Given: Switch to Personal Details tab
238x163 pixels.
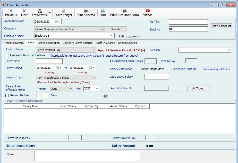Looking at the screenshot, I should tap(14, 43).
